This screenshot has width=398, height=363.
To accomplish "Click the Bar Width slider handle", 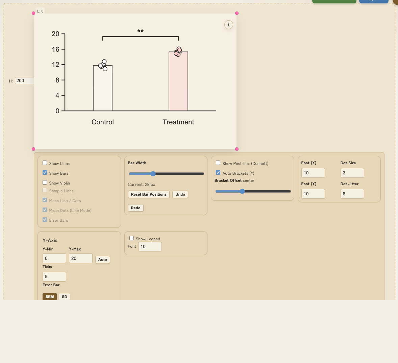I will coord(153,174).
